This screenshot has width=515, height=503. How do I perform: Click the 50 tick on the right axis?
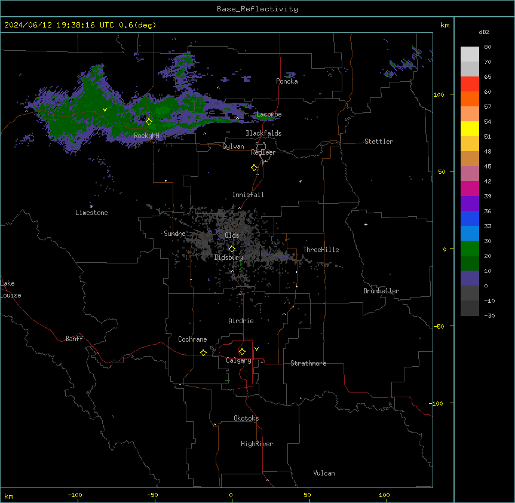point(442,171)
